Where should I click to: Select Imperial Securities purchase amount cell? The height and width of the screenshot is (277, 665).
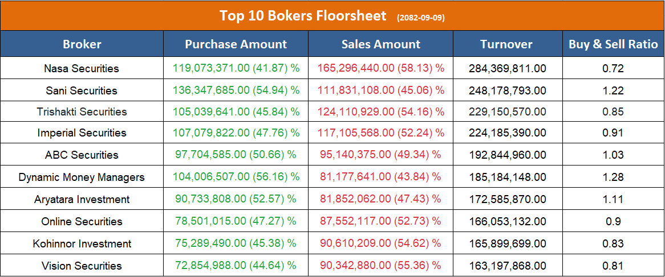tap(236, 133)
